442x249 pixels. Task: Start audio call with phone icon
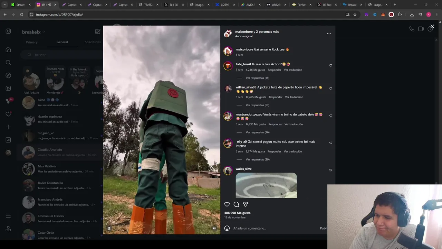coord(412,29)
